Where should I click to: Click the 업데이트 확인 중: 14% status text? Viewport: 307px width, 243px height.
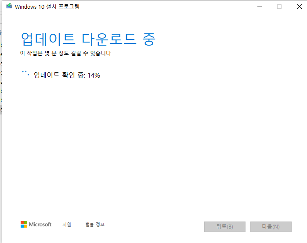point(67,75)
